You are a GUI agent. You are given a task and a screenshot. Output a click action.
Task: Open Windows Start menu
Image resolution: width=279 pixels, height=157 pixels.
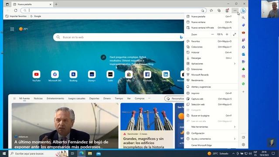coord(4,154)
